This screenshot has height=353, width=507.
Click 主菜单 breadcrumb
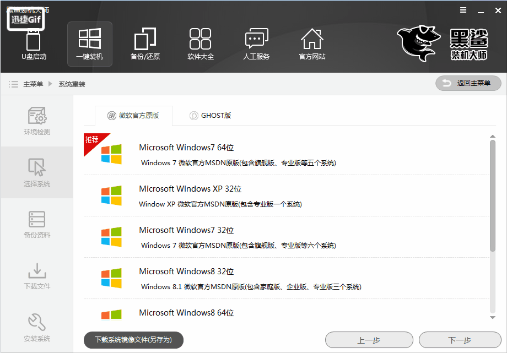[x=33, y=84]
